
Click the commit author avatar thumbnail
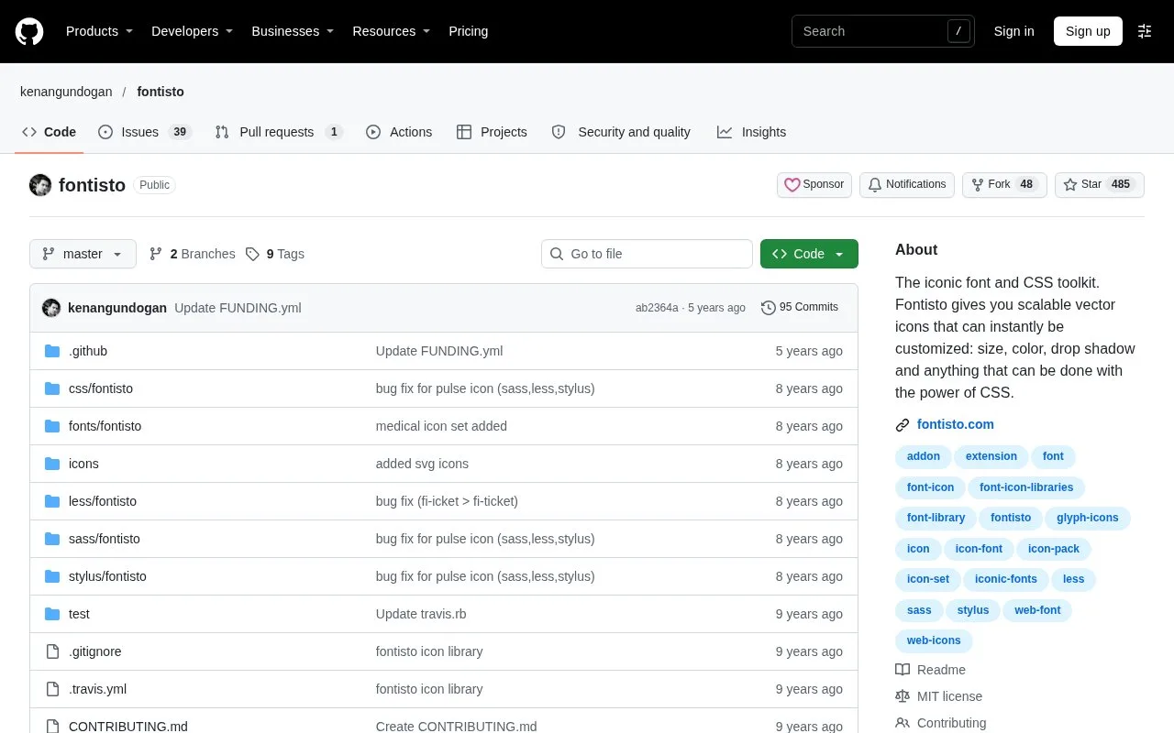pos(51,308)
